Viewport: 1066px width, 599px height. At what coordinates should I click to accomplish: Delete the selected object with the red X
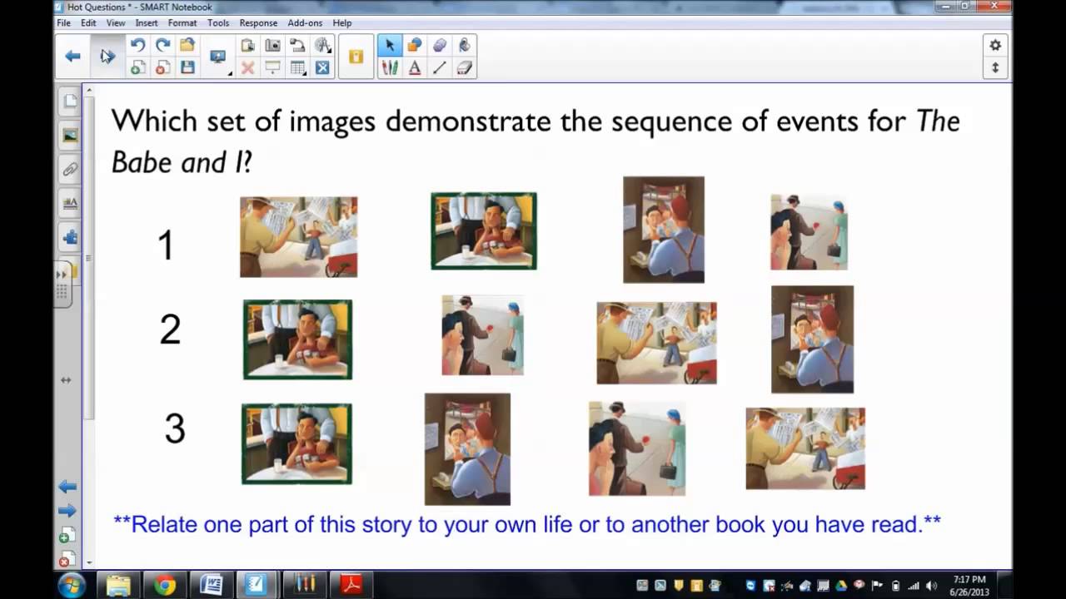pyautogui.click(x=247, y=68)
